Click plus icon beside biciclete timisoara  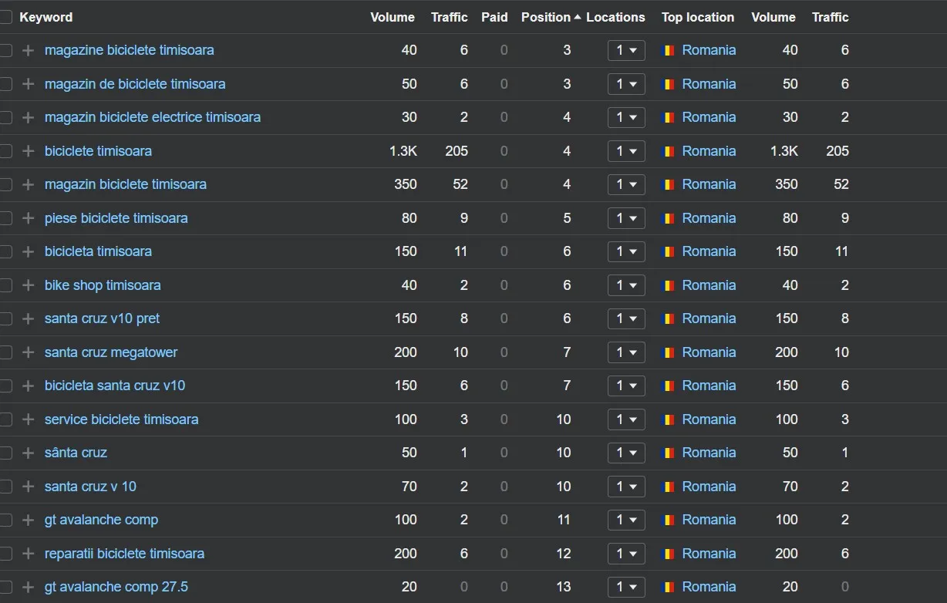(x=29, y=151)
